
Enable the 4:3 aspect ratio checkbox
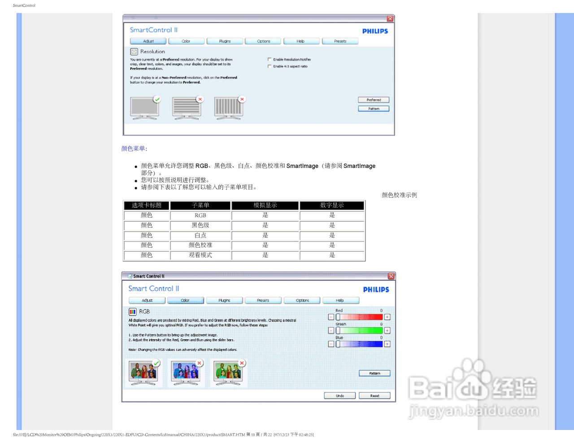click(270, 66)
